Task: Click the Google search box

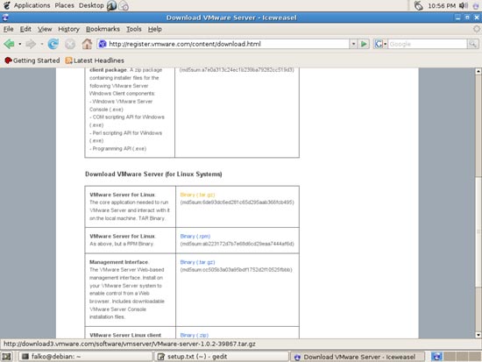Action: [428, 44]
